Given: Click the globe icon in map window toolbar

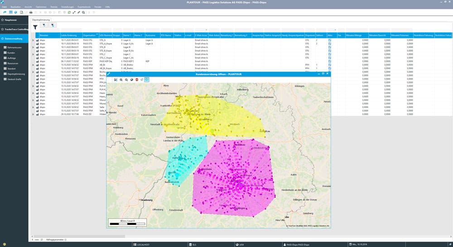Looking at the screenshot, I should tap(131, 80).
